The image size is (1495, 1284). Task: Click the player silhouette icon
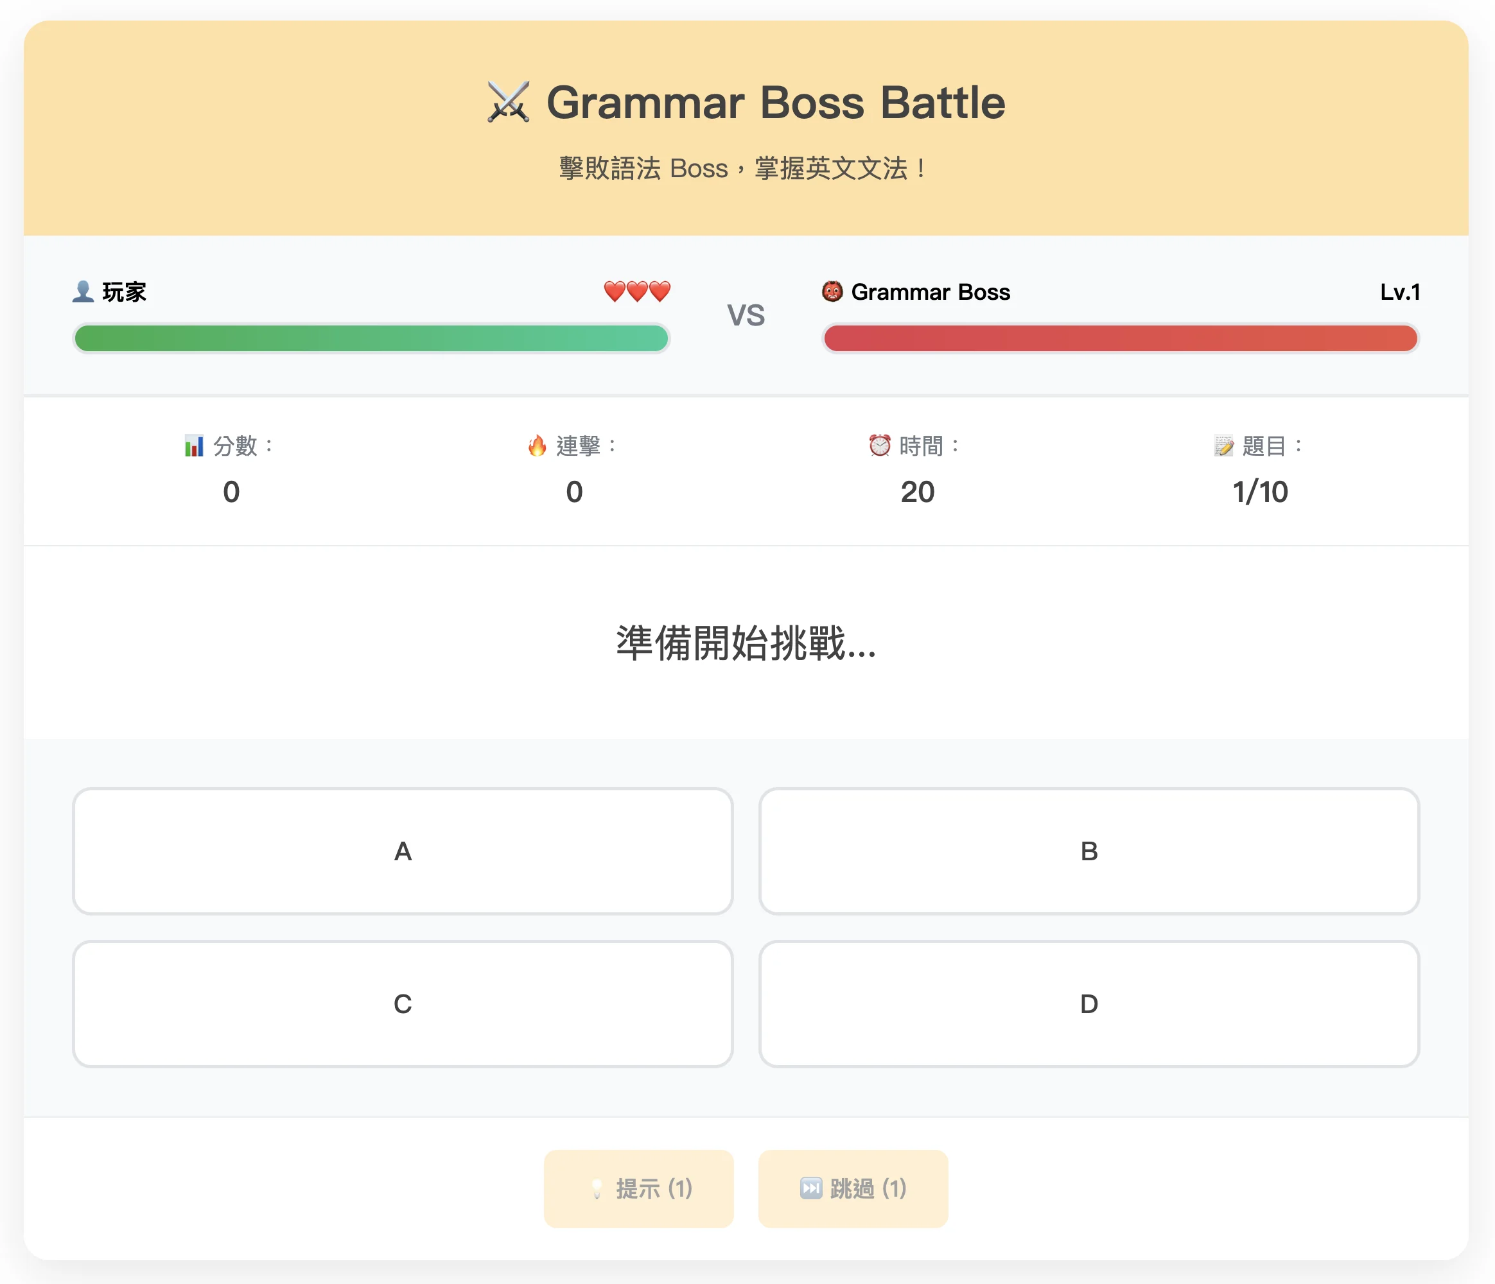point(83,291)
